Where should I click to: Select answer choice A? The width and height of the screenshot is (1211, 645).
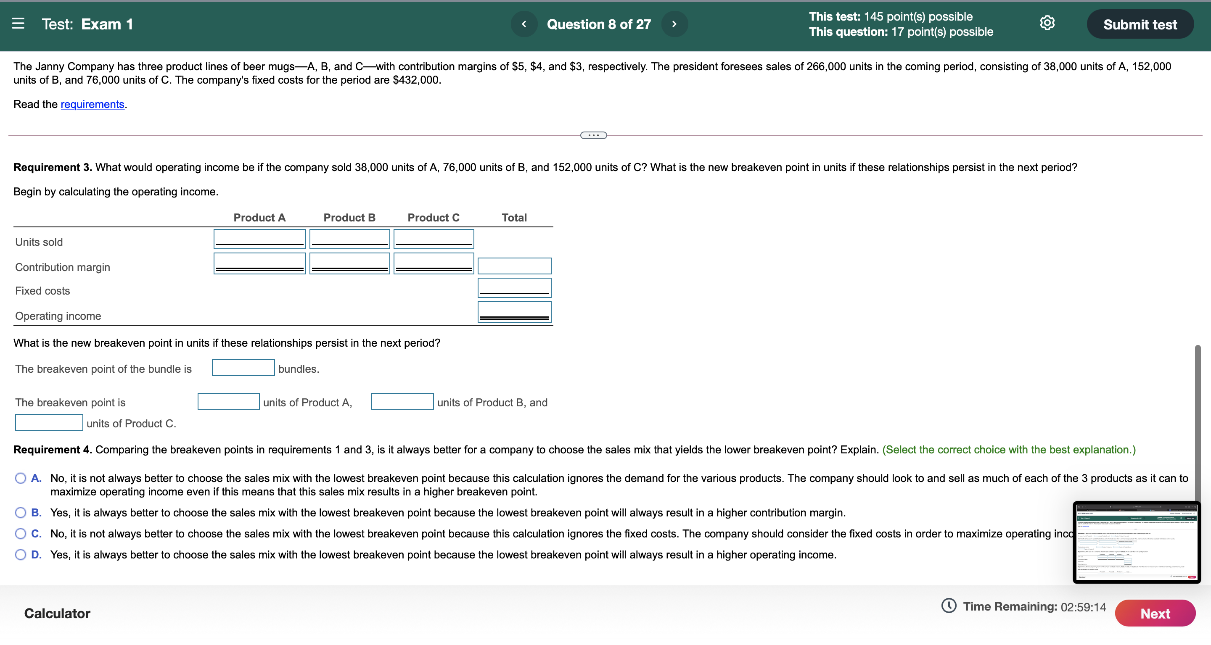[x=20, y=478]
